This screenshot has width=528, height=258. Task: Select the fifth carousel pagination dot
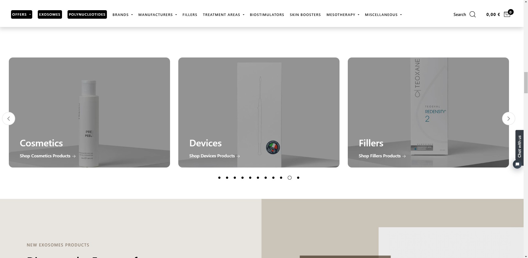point(250,178)
